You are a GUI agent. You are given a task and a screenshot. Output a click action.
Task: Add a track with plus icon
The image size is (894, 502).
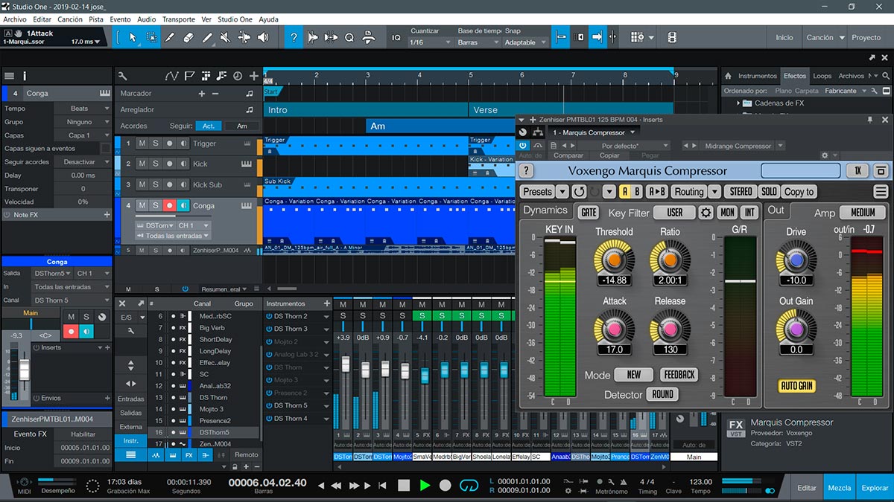[254, 76]
